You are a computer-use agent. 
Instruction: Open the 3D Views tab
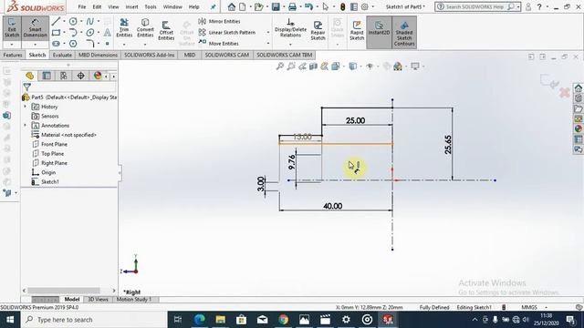coord(98,300)
